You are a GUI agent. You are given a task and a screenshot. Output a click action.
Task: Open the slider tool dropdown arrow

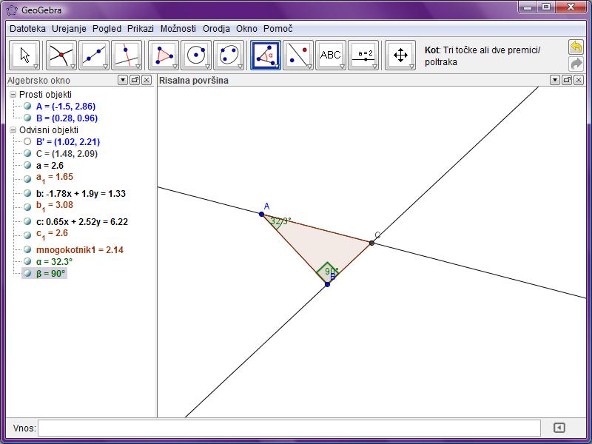pyautogui.click(x=375, y=67)
